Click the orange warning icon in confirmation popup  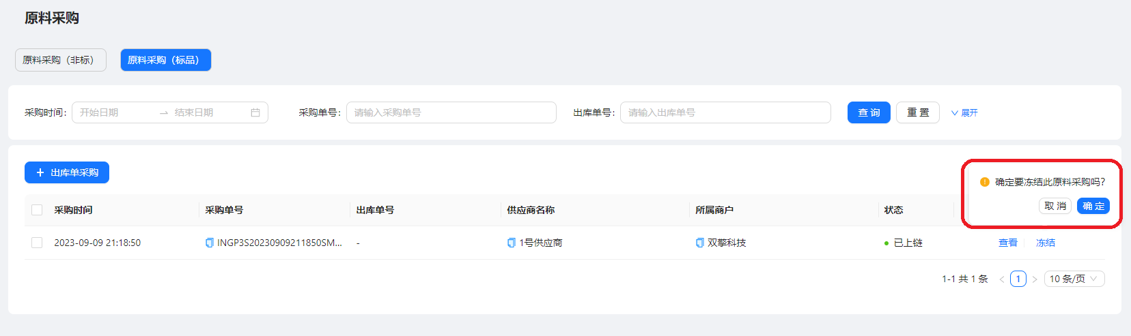click(985, 182)
